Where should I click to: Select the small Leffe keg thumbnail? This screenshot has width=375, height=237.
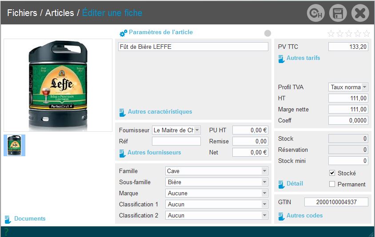(14, 145)
